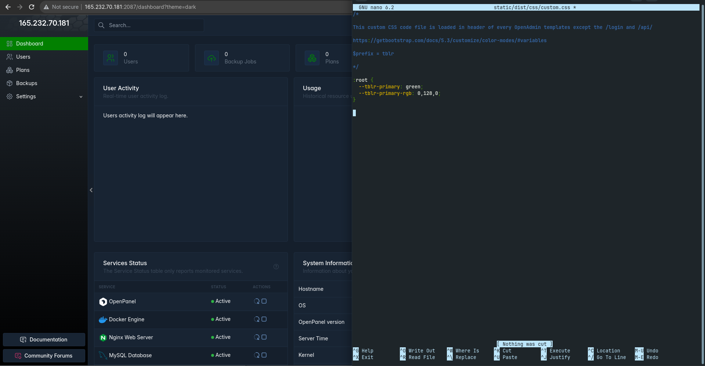Open the Dashboard menu item
Image resolution: width=705 pixels, height=366 pixels.
[44, 44]
